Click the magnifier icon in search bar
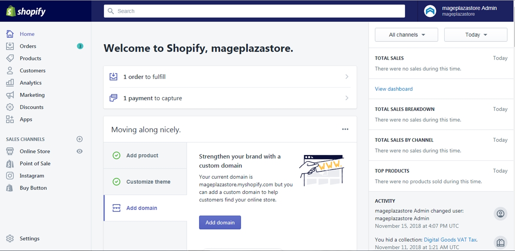The width and height of the screenshot is (515, 251). [111, 11]
